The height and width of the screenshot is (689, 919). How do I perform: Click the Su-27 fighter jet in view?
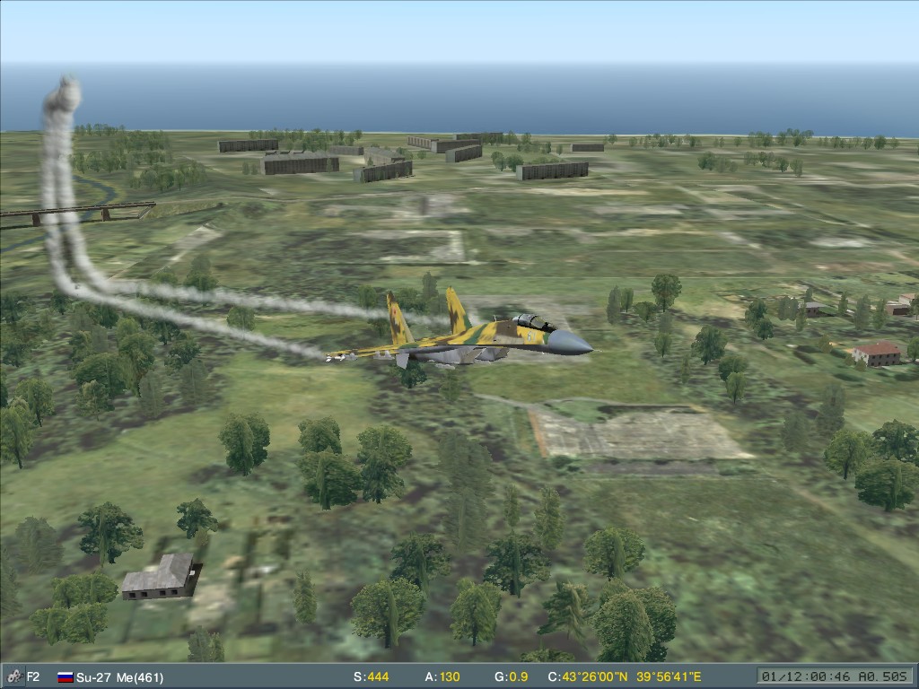coord(459,330)
